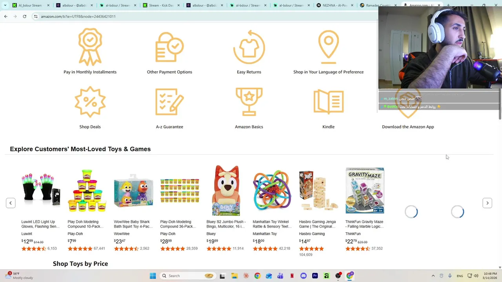Image resolution: width=502 pixels, height=282 pixels.
Task: Open Bluey S2 Jumbo Plush title link
Action: (x=226, y=224)
